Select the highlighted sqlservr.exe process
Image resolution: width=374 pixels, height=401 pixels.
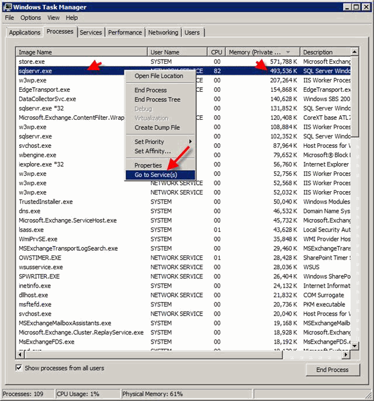[x=183, y=71]
